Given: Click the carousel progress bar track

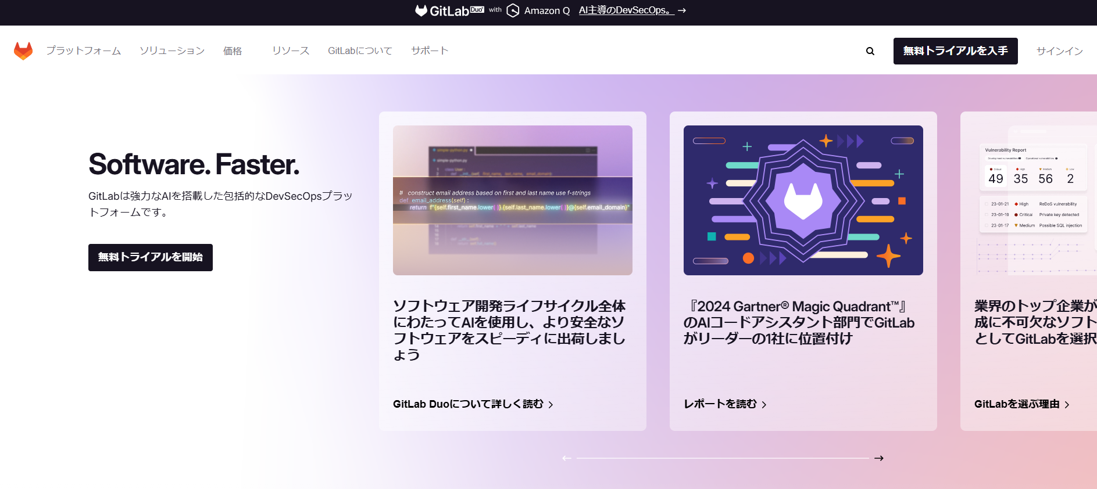Looking at the screenshot, I should click(x=723, y=458).
